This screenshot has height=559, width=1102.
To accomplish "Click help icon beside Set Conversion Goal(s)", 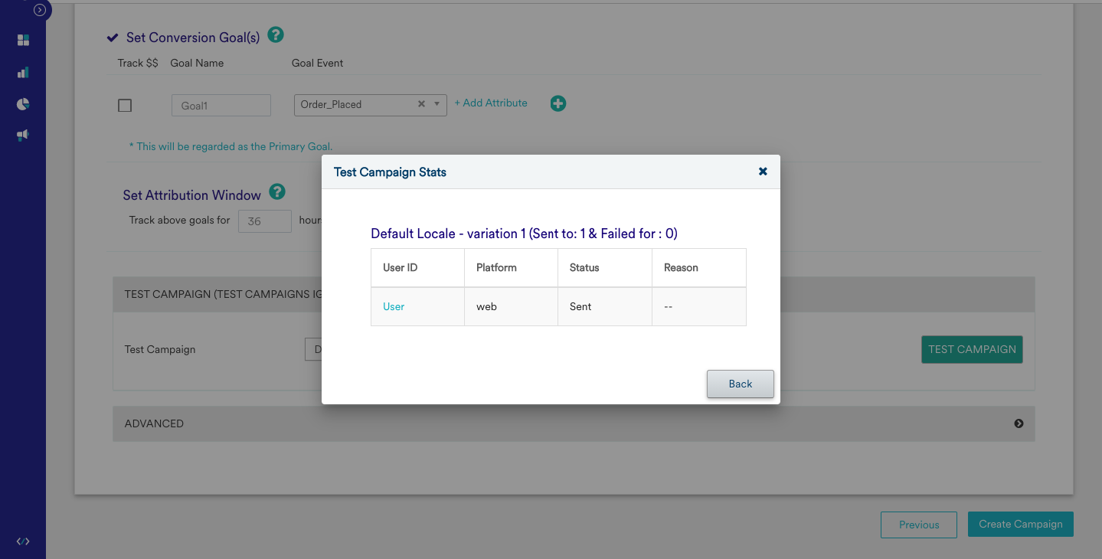I will tap(276, 35).
